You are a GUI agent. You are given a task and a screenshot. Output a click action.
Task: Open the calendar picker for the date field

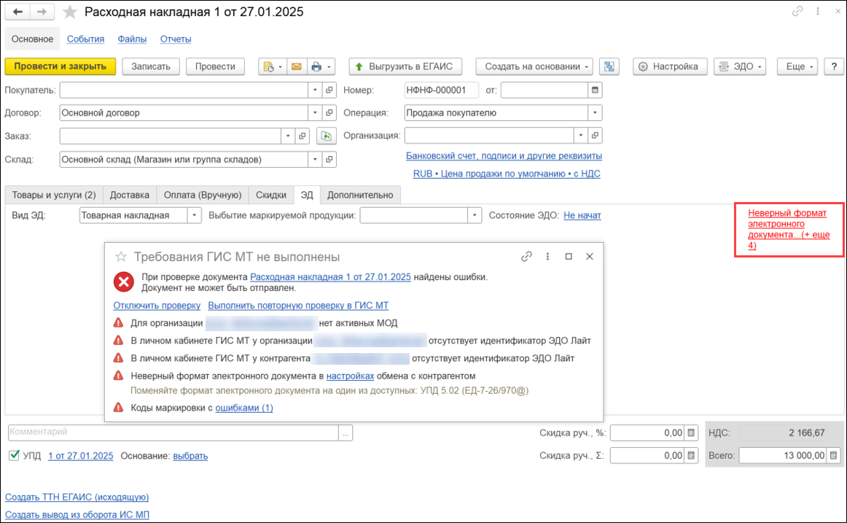595,90
